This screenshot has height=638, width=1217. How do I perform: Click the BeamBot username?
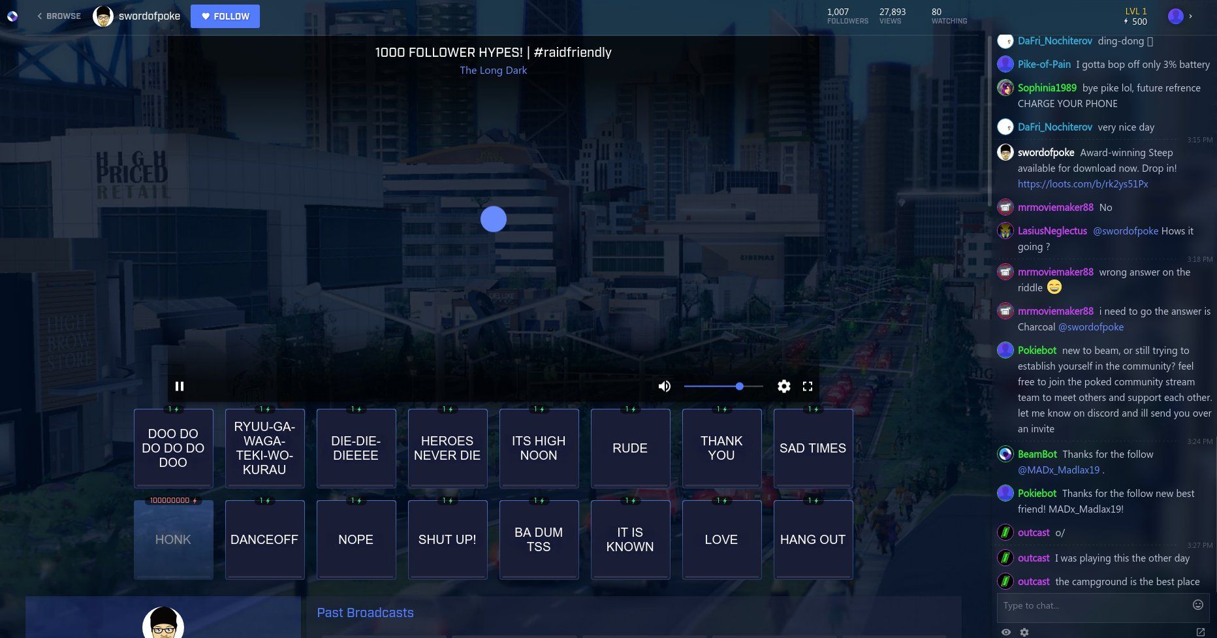(x=1037, y=454)
